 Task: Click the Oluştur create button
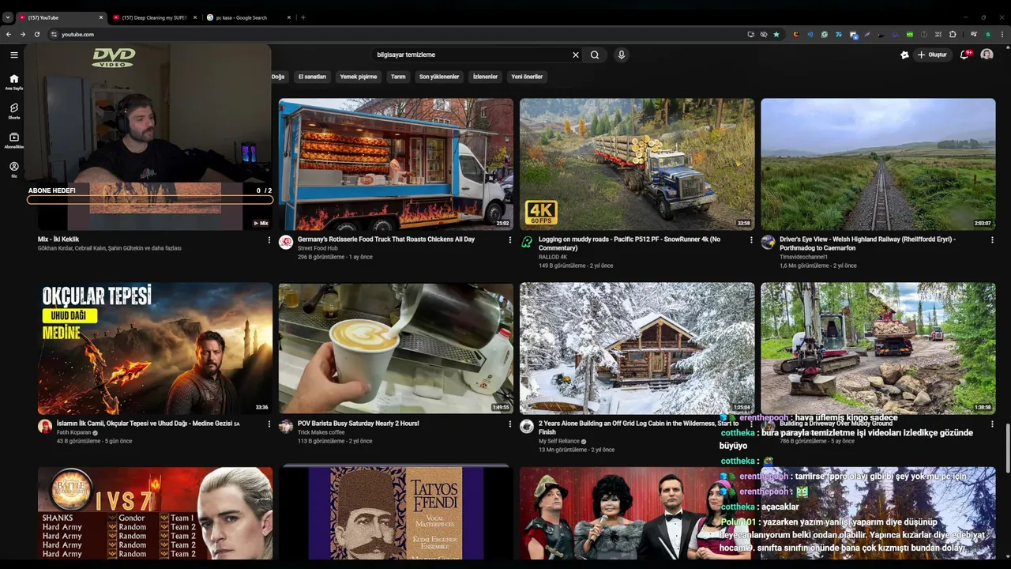932,55
